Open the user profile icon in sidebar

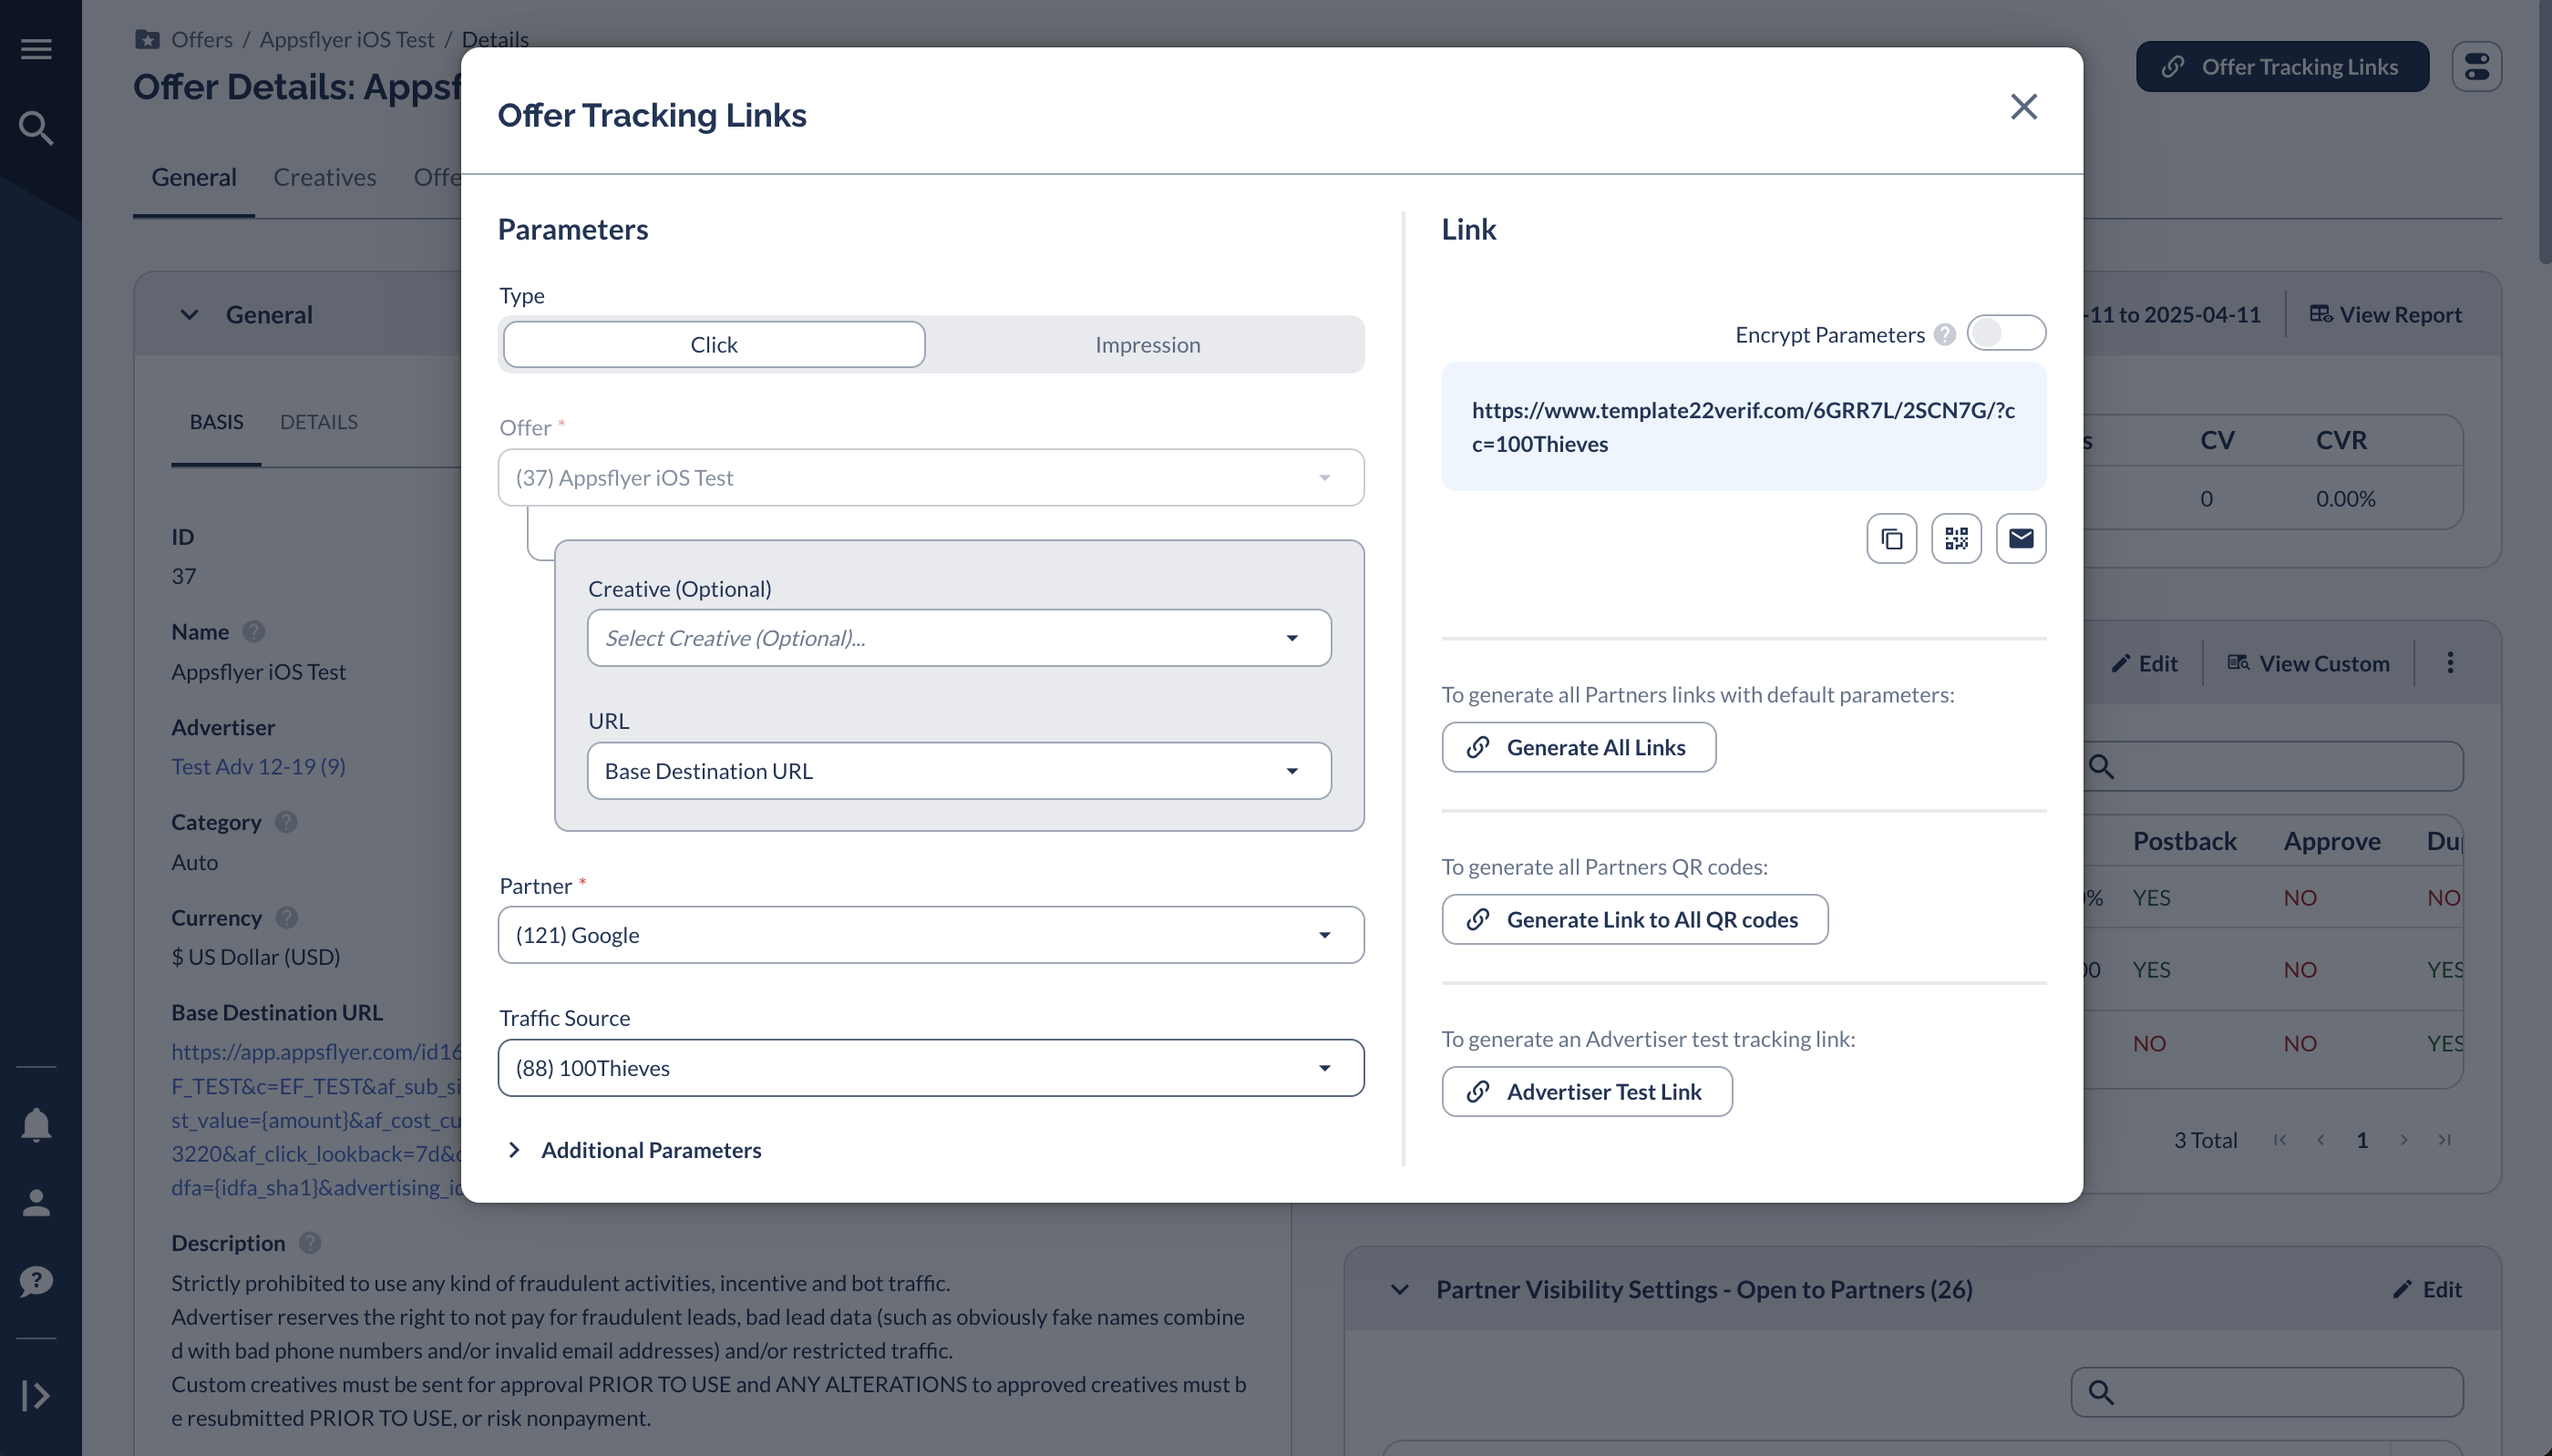[36, 1203]
